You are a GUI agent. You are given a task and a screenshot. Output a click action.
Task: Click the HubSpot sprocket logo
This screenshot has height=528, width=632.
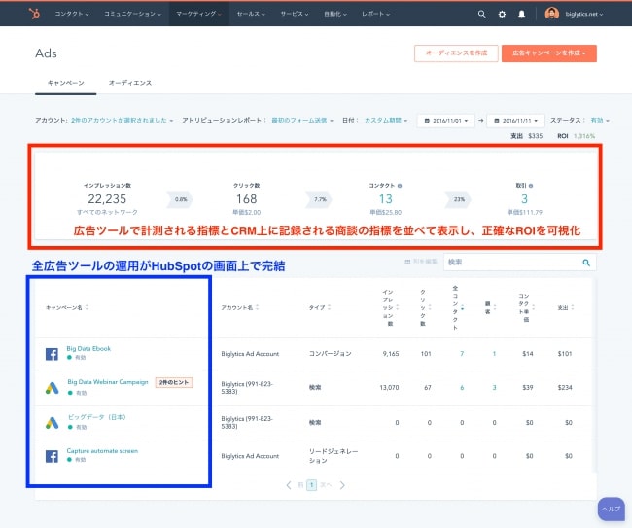34,14
